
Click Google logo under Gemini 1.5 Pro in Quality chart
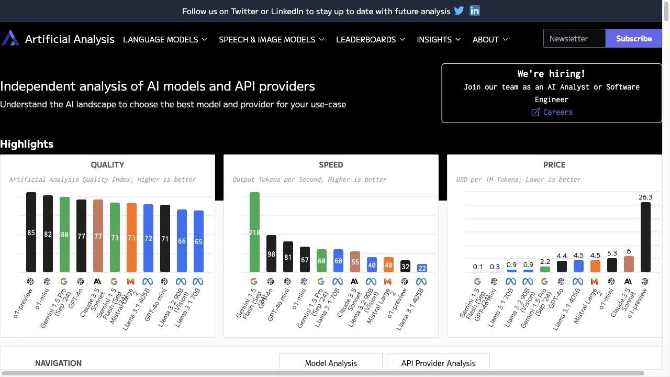click(64, 282)
